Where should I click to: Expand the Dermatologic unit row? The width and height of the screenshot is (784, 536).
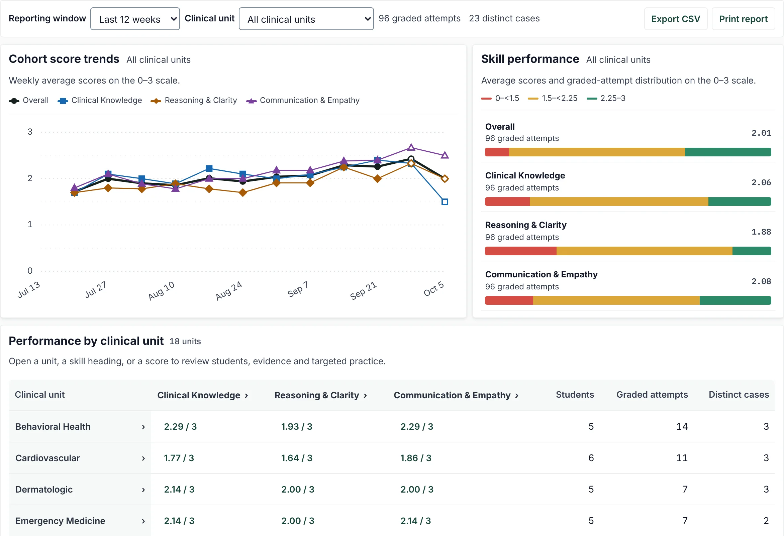[x=80, y=490]
